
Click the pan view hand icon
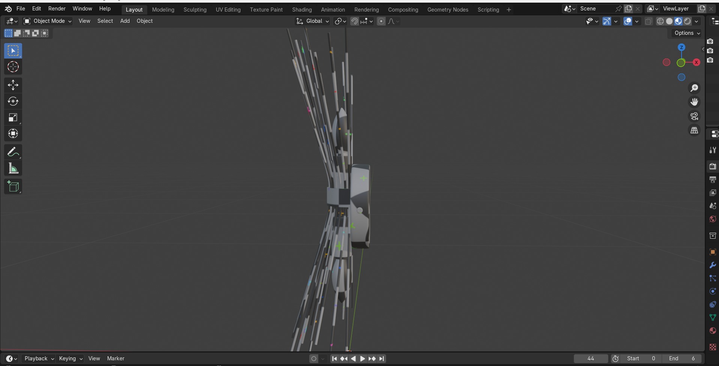click(x=694, y=102)
